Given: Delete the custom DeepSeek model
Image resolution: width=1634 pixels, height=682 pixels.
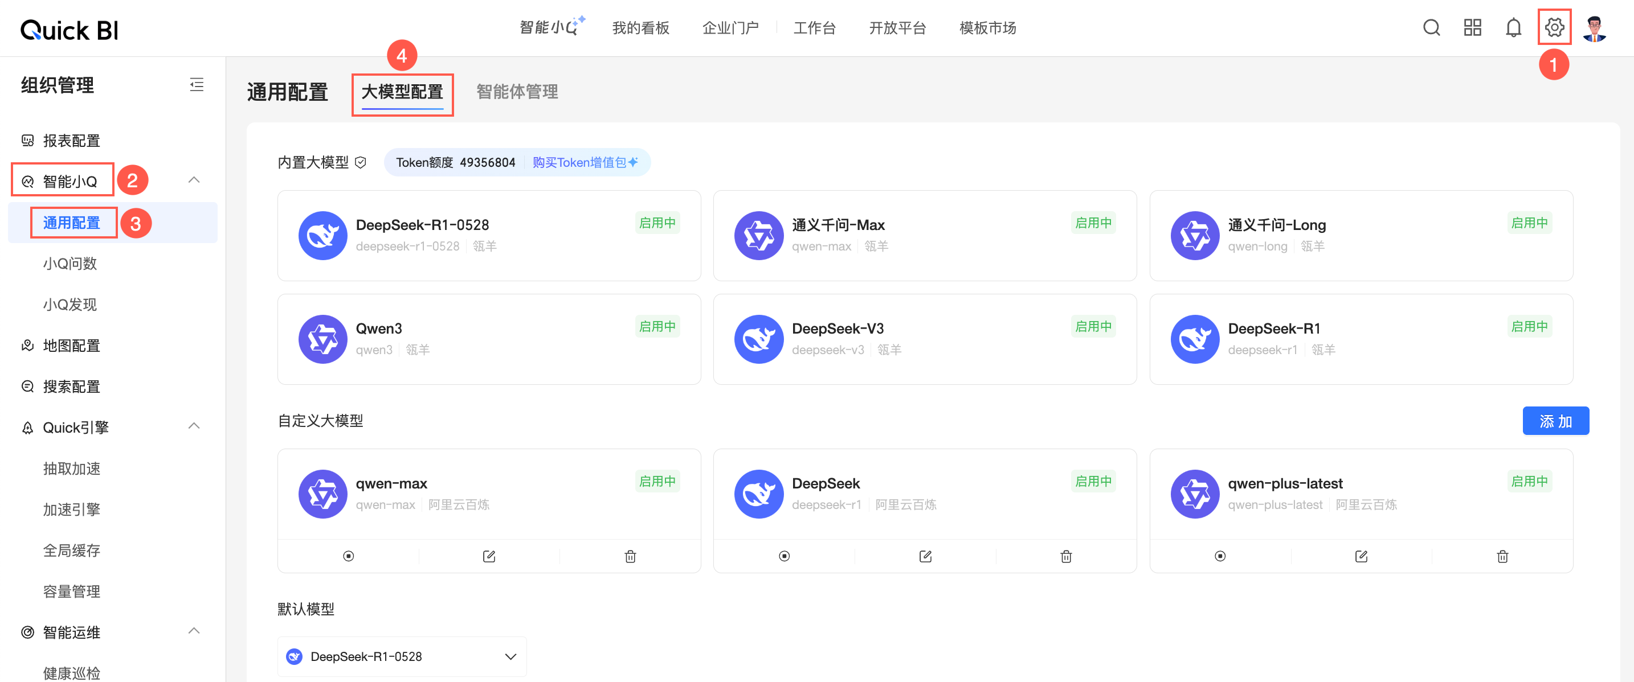Looking at the screenshot, I should [1065, 556].
